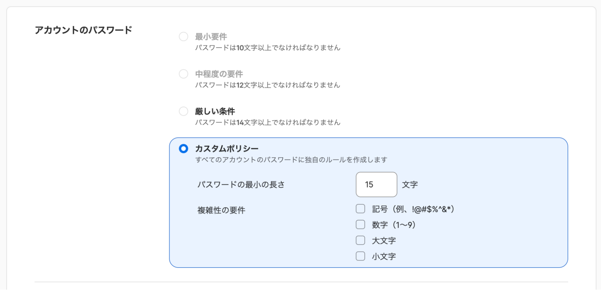Select the 最小要件 radio button
The width and height of the screenshot is (601, 290).
point(183,36)
